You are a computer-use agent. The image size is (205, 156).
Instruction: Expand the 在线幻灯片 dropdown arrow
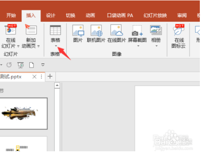(x=18, y=46)
